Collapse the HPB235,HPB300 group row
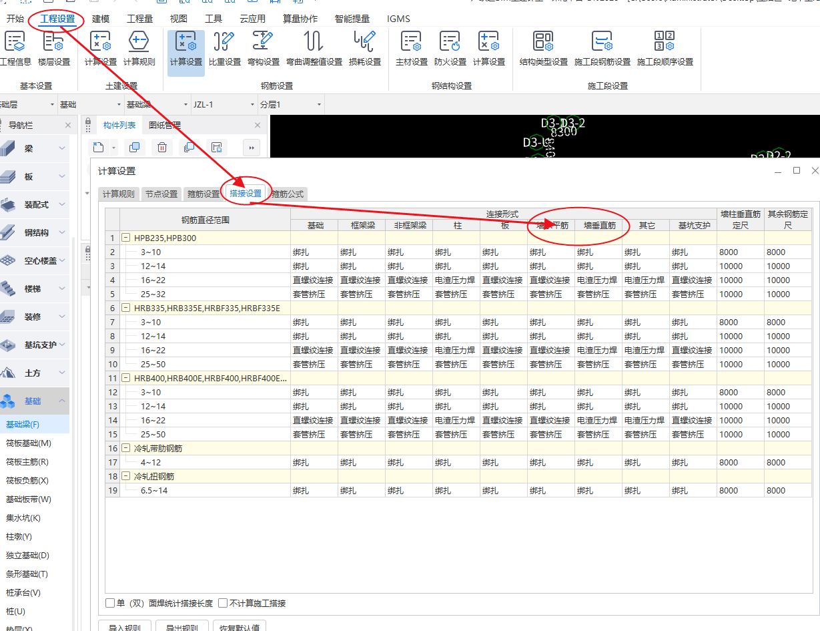The image size is (820, 631). click(x=125, y=238)
